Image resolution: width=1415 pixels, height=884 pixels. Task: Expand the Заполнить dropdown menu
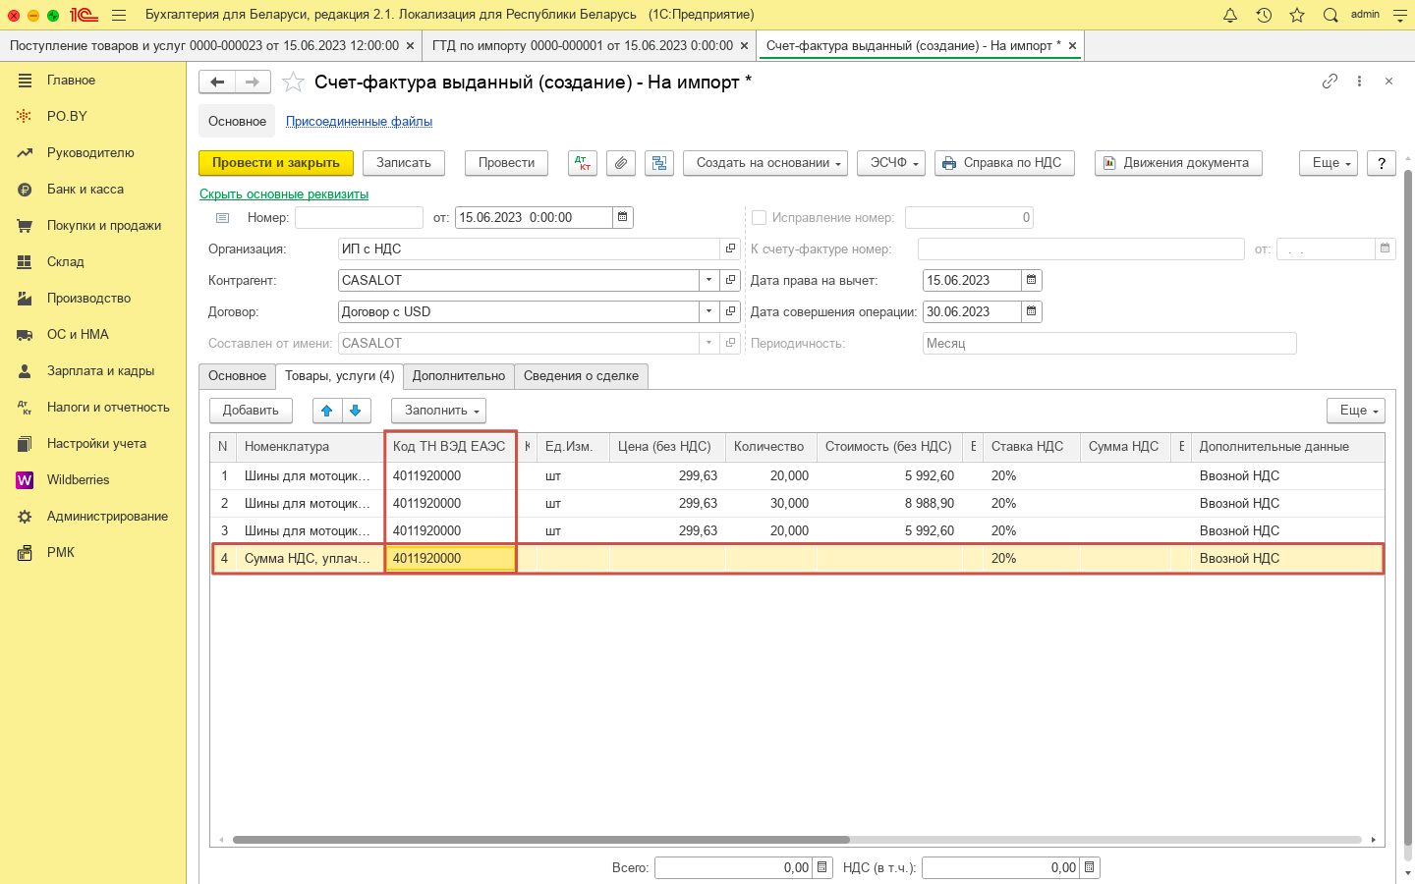(x=438, y=411)
